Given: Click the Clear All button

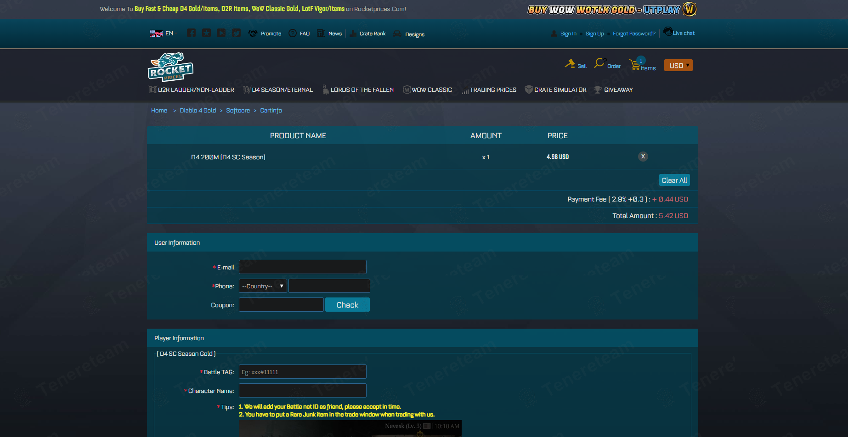Looking at the screenshot, I should pyautogui.click(x=674, y=180).
